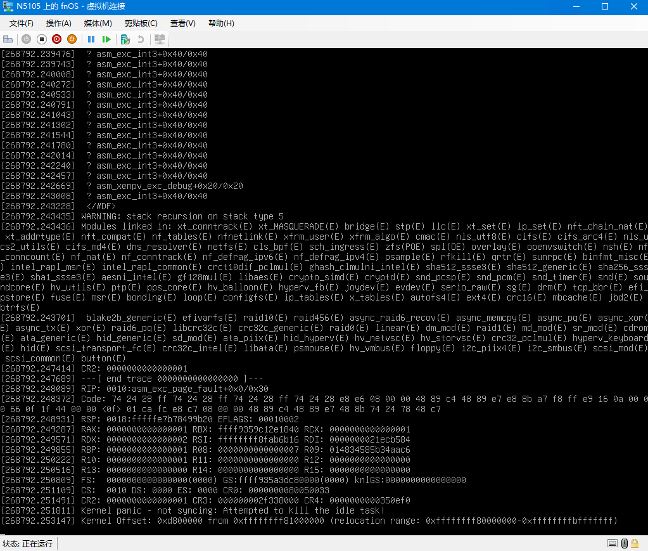Click the enhanced session monitor icon
Viewport: 648px width, 551px height.
[160, 39]
